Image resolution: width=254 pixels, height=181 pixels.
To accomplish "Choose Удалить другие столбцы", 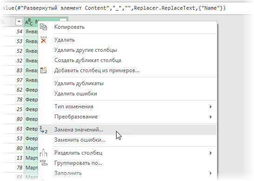I will (x=128, y=50).
